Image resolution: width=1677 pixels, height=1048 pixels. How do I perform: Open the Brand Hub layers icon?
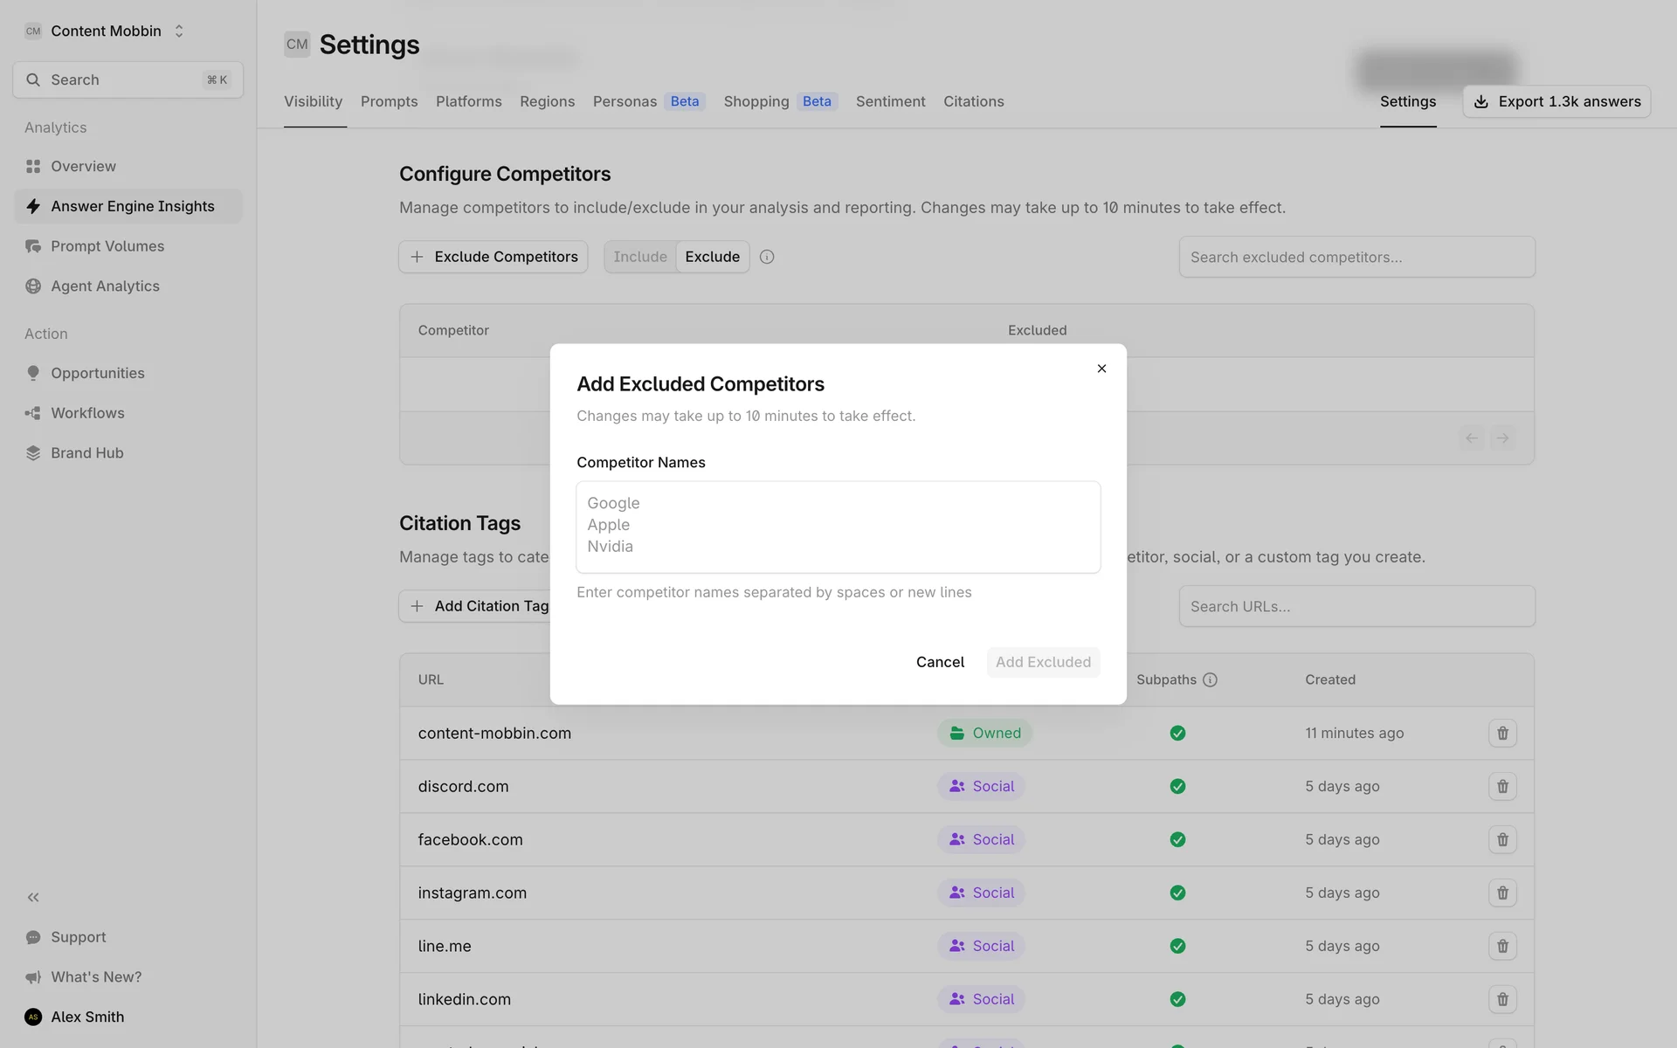coord(33,452)
